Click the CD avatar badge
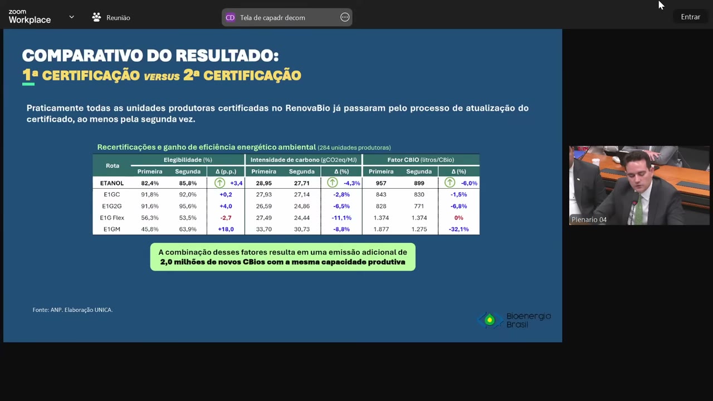This screenshot has height=401, width=713. [x=230, y=17]
